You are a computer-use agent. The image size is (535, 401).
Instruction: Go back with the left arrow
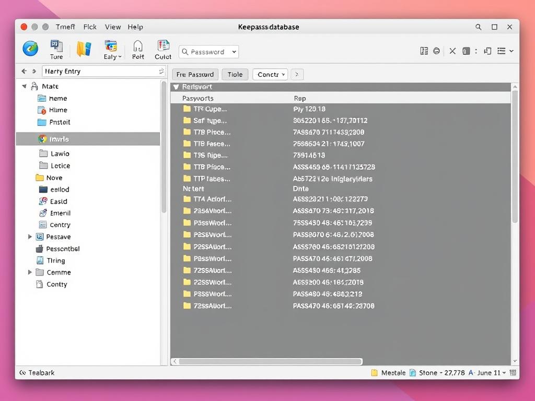[x=24, y=71]
